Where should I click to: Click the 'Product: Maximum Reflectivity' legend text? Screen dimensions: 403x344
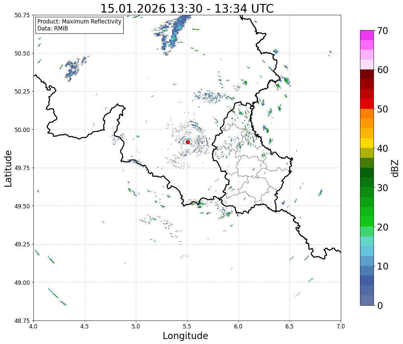[x=79, y=21]
